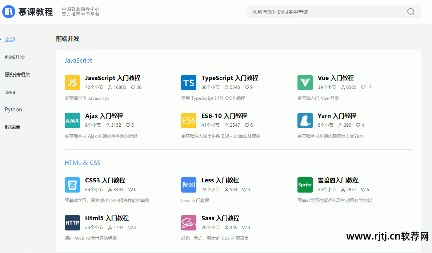The width and height of the screenshot is (432, 253).
Task: Go to 数据库 sidebar category
Action: click(12, 127)
